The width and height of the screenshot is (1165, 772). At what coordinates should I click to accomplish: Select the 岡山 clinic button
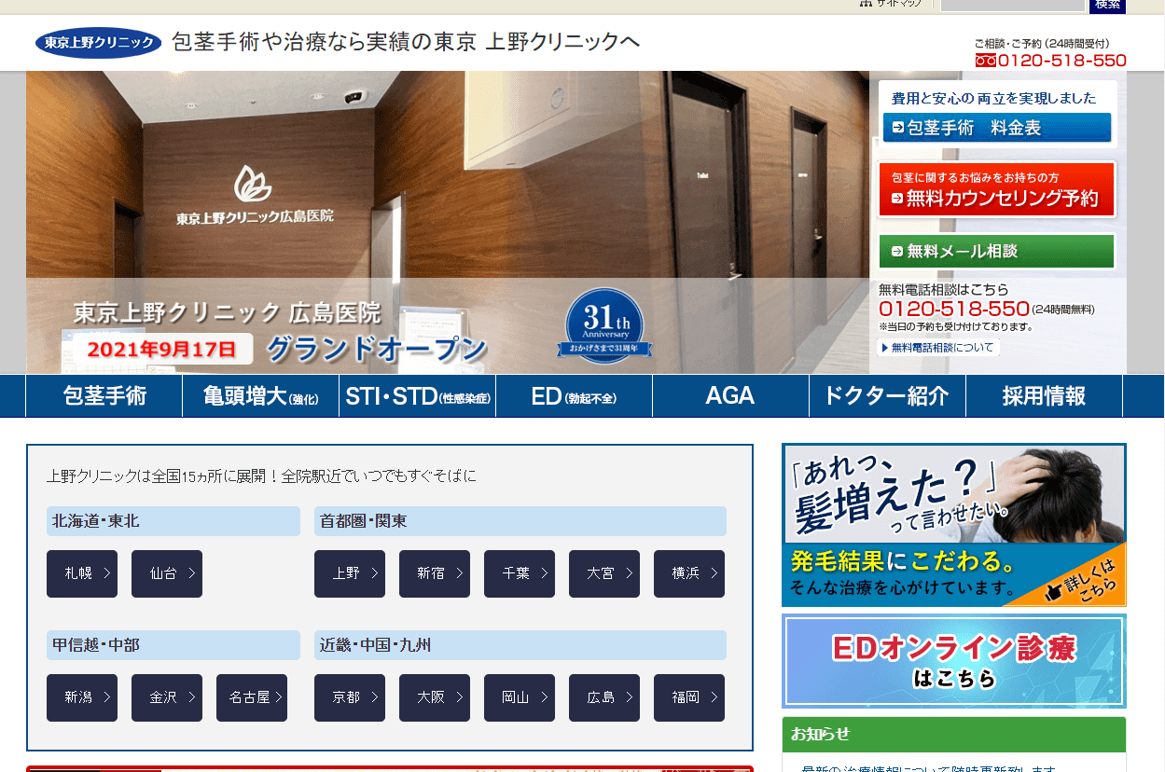(x=520, y=697)
